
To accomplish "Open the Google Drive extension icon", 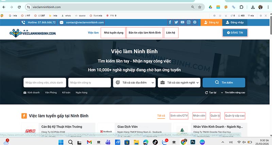I will [x=210, y=7].
